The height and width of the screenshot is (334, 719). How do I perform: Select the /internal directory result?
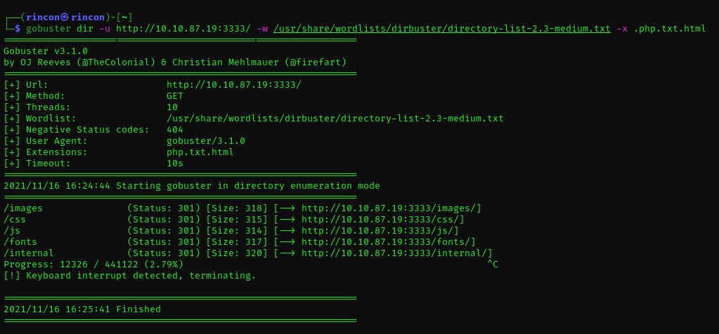point(28,253)
